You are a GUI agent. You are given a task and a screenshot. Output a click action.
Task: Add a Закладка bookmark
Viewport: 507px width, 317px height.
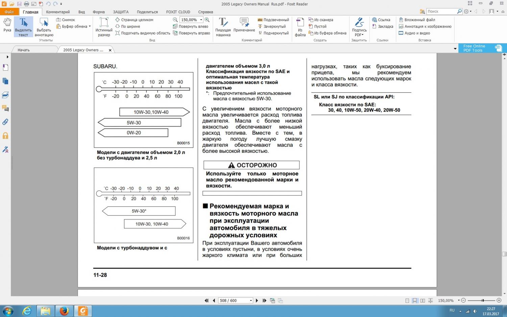pos(383,26)
